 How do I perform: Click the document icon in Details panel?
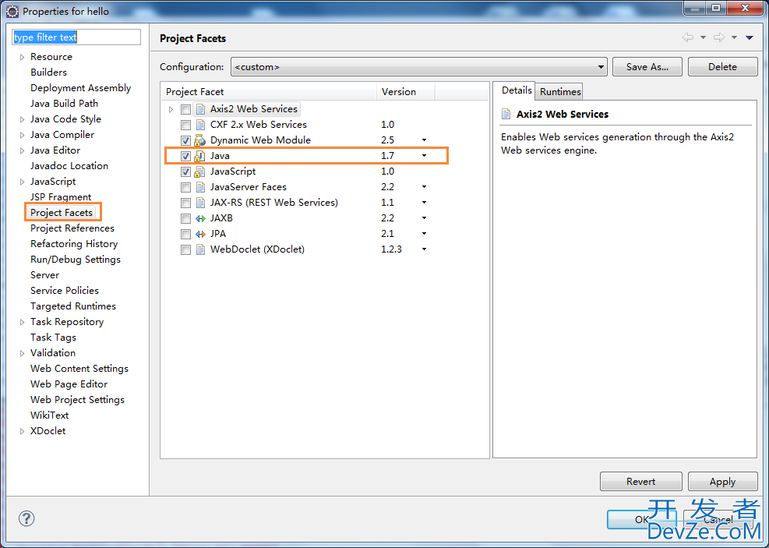[x=506, y=115]
